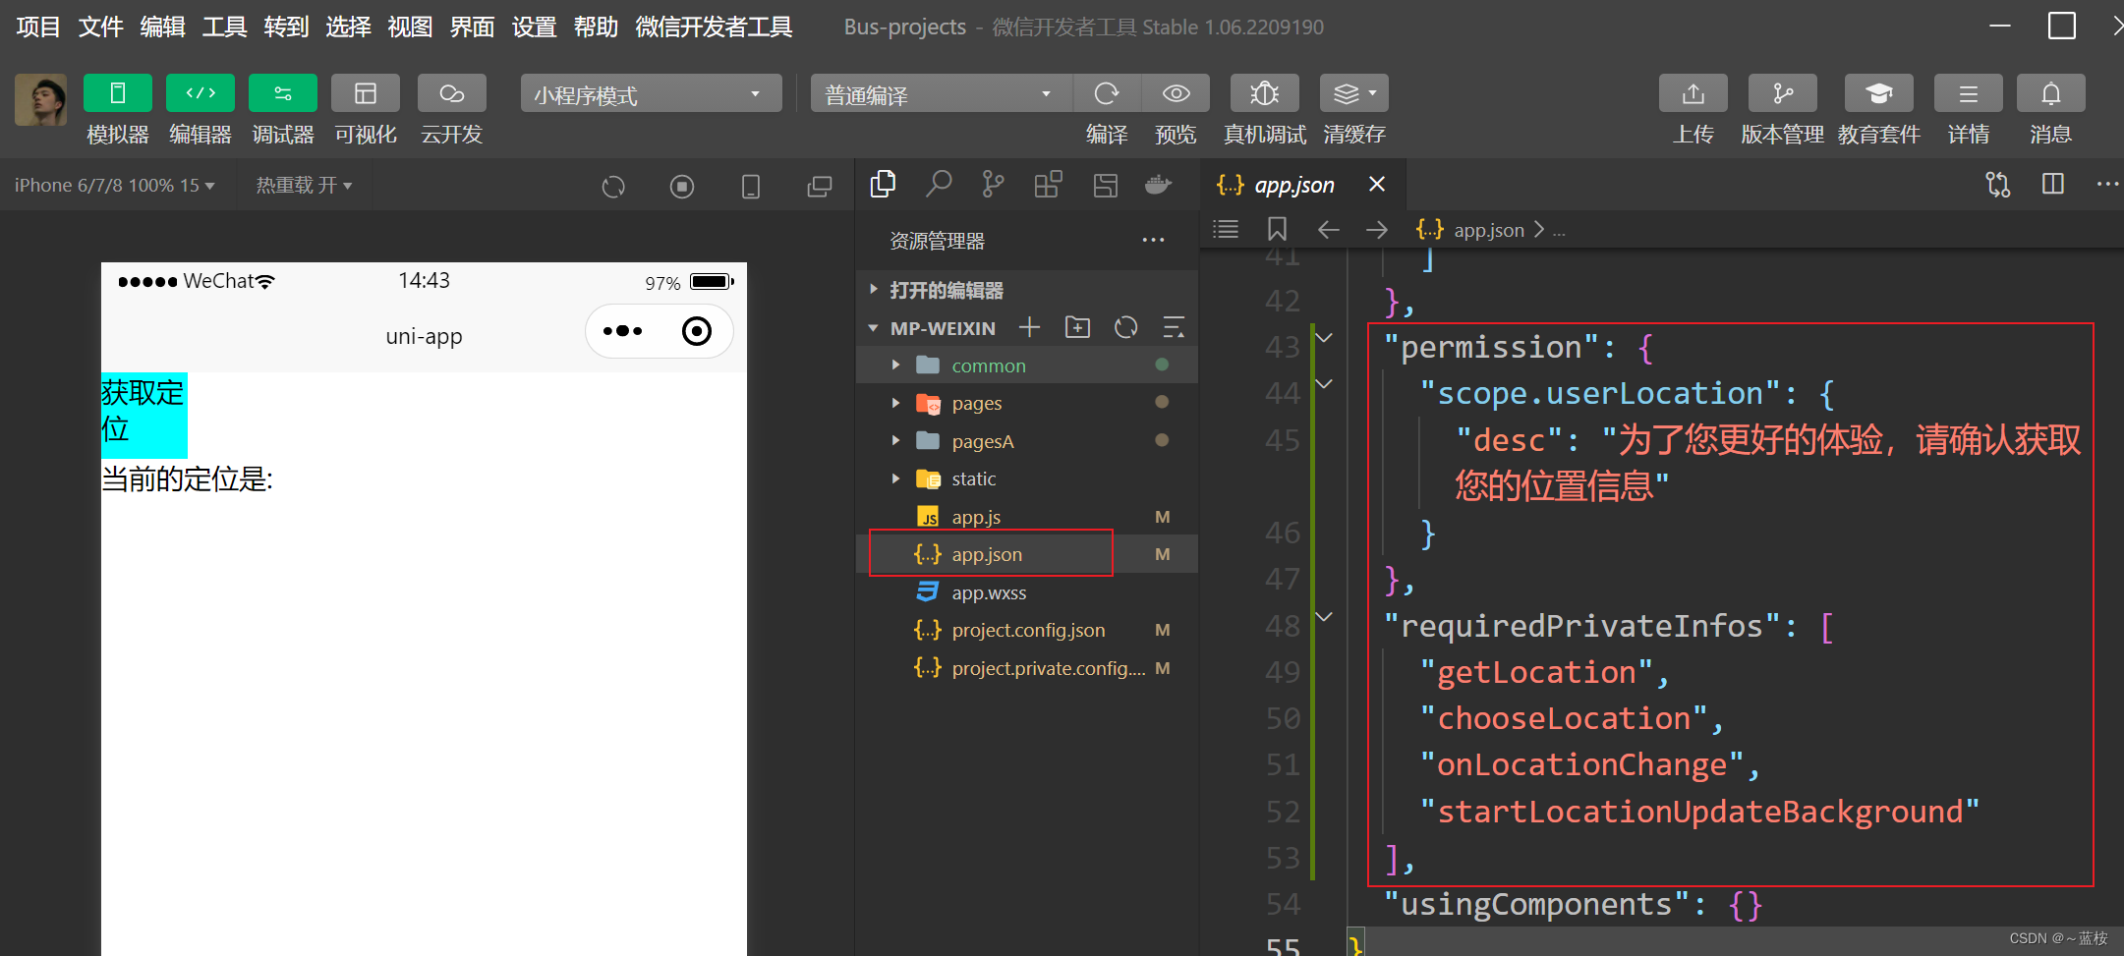
Task: Select app.json in file tree
Action: tap(1027, 554)
